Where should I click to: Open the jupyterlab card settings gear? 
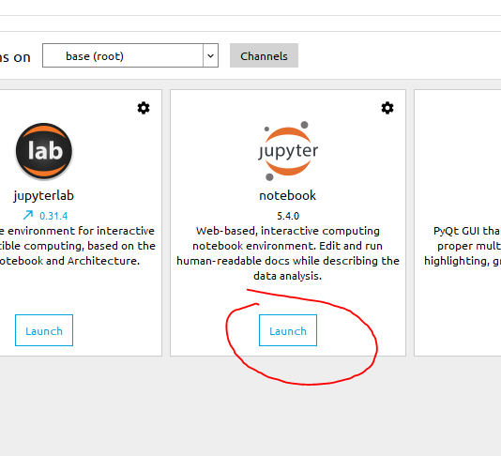point(144,108)
